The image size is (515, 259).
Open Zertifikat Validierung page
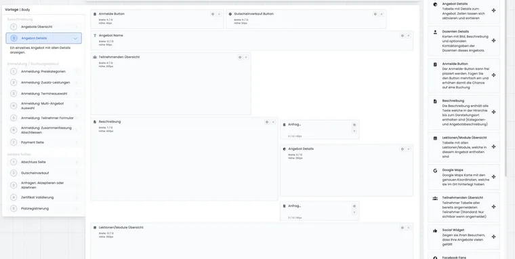click(44, 197)
